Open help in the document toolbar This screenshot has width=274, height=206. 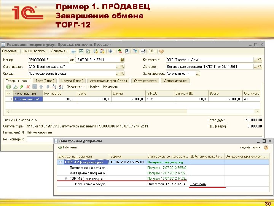(161, 51)
